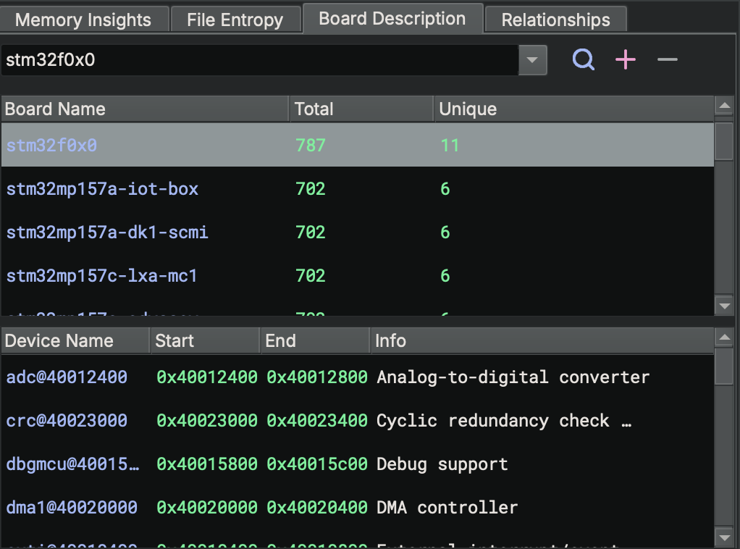Click the board list scrollbar thumb
This screenshot has height=549, width=740.
coord(724,141)
